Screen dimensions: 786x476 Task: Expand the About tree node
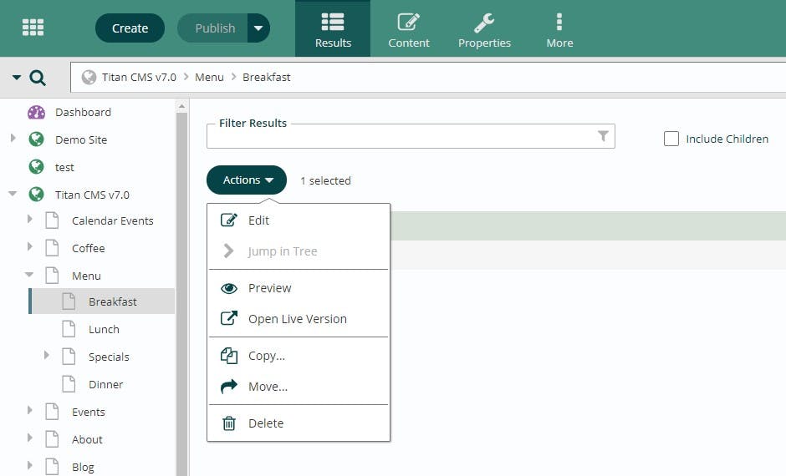point(29,438)
